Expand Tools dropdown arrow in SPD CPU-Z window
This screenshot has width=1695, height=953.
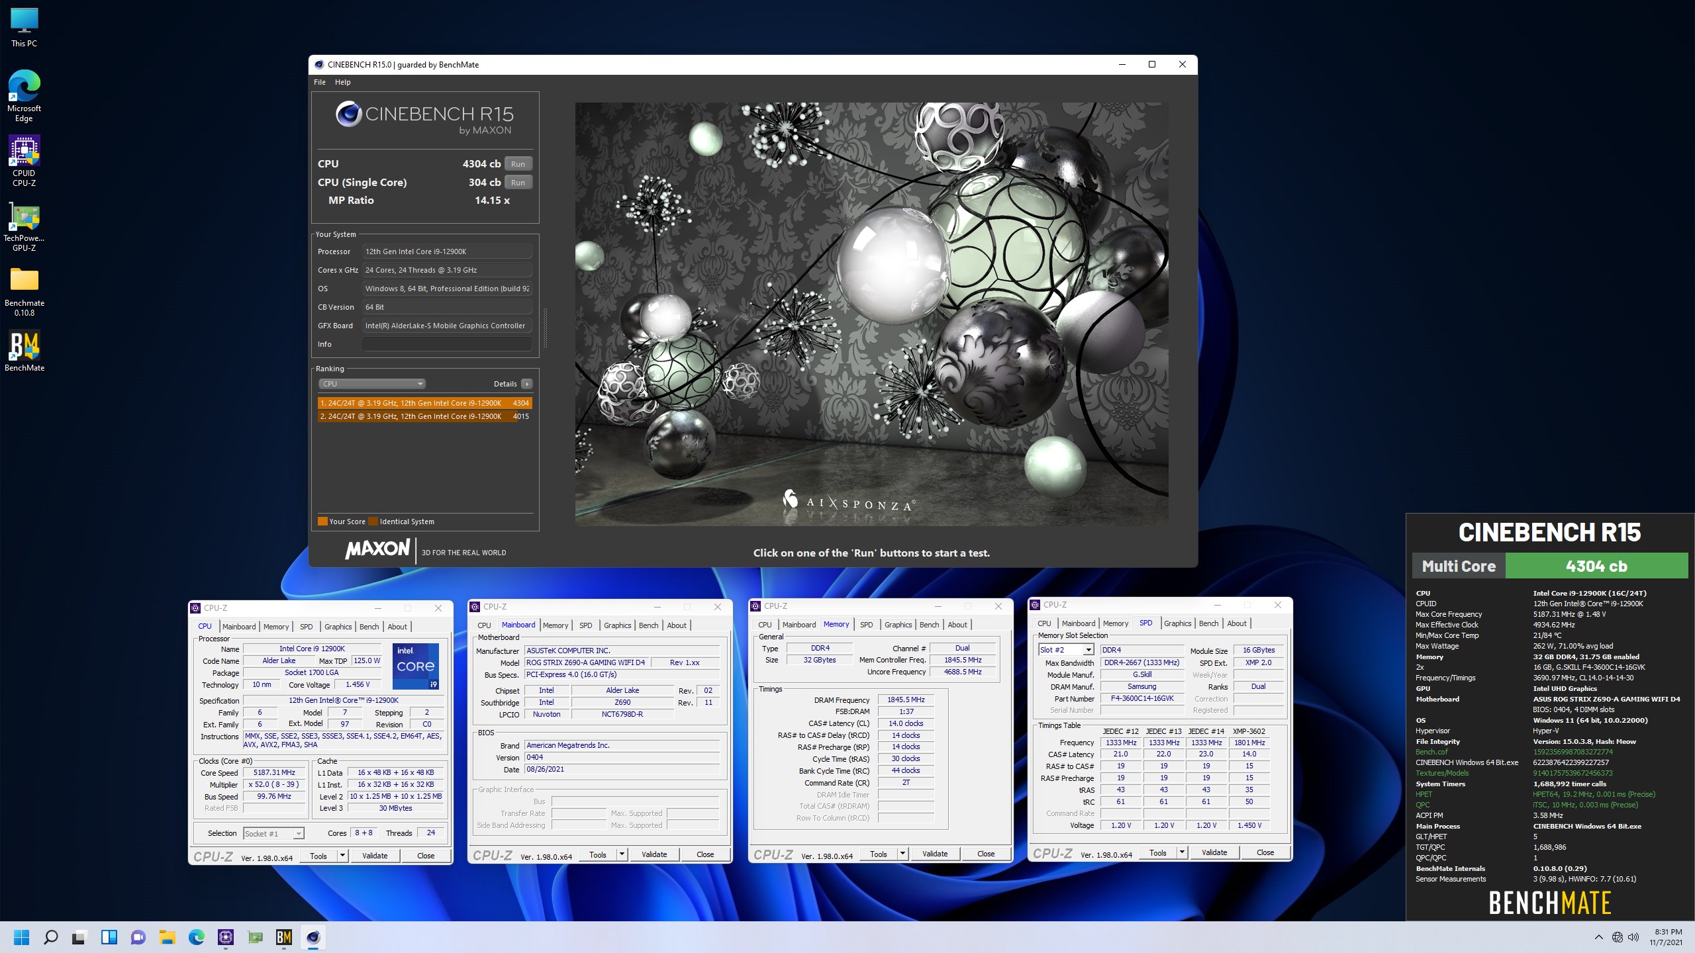[x=1182, y=852]
